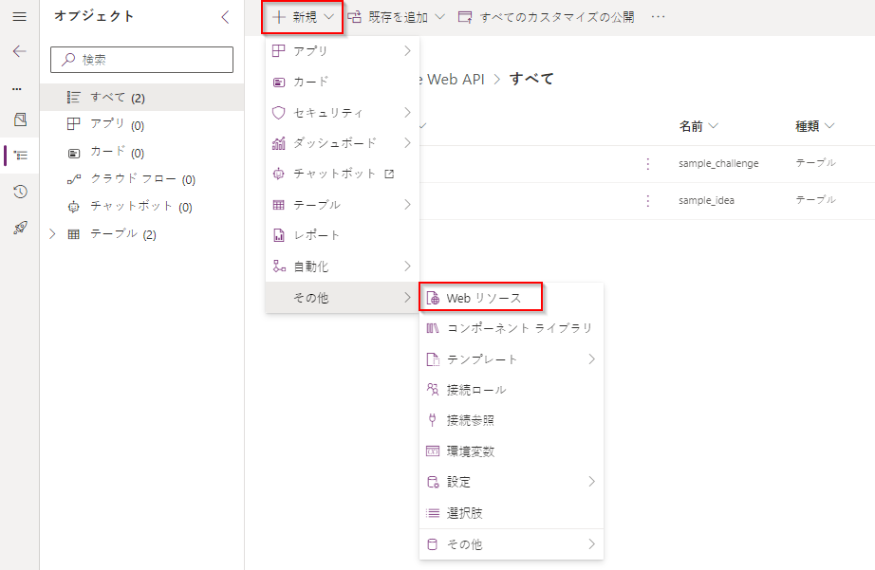Click the sample_idea name cell
The height and width of the screenshot is (570, 875).
706,200
